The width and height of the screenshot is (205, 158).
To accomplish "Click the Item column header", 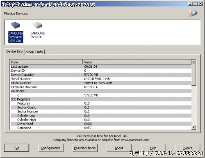I will click(x=46, y=62).
